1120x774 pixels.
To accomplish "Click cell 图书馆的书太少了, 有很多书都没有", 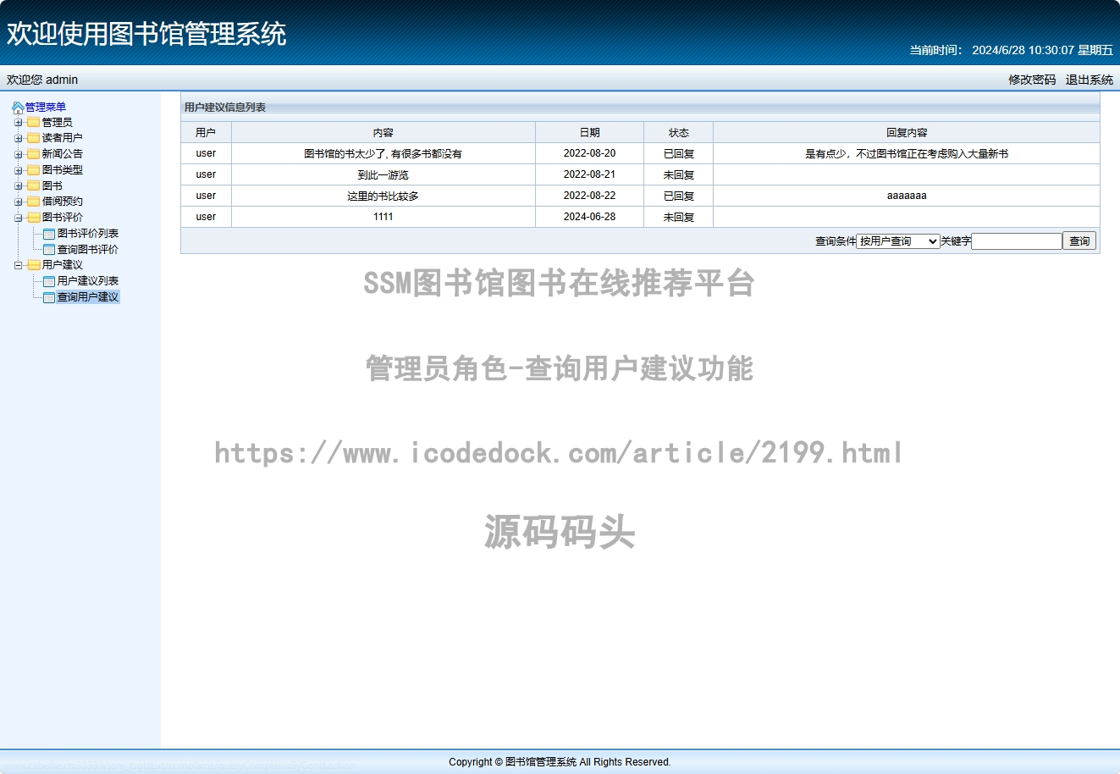I will click(383, 154).
